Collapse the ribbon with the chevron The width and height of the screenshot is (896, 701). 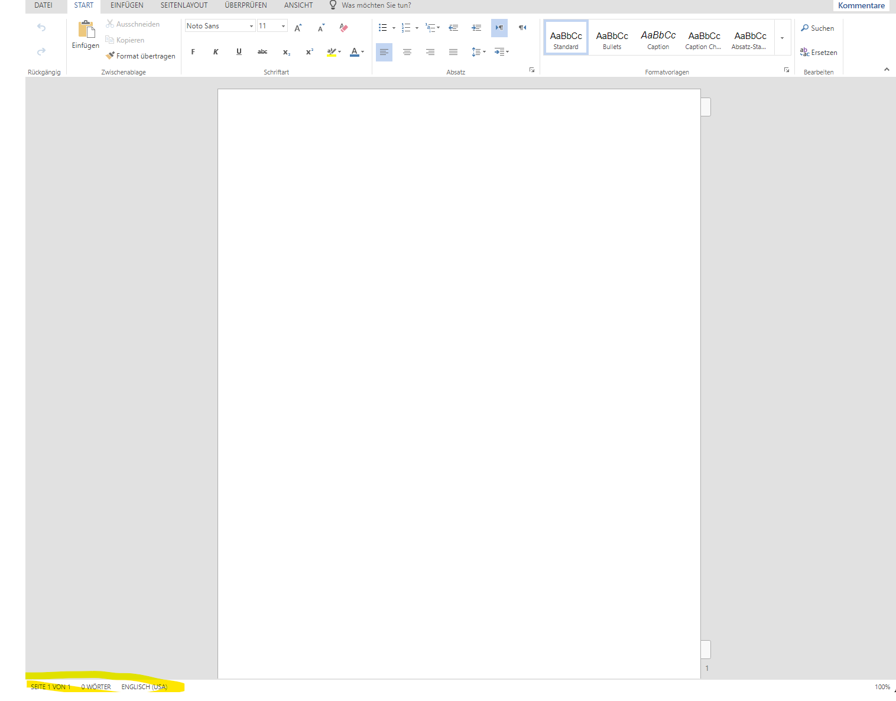pyautogui.click(x=887, y=69)
